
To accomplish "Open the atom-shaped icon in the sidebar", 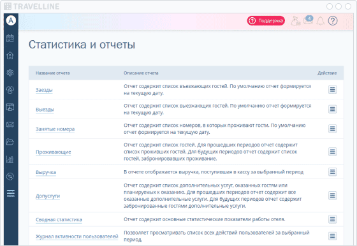I will [x=10, y=73].
